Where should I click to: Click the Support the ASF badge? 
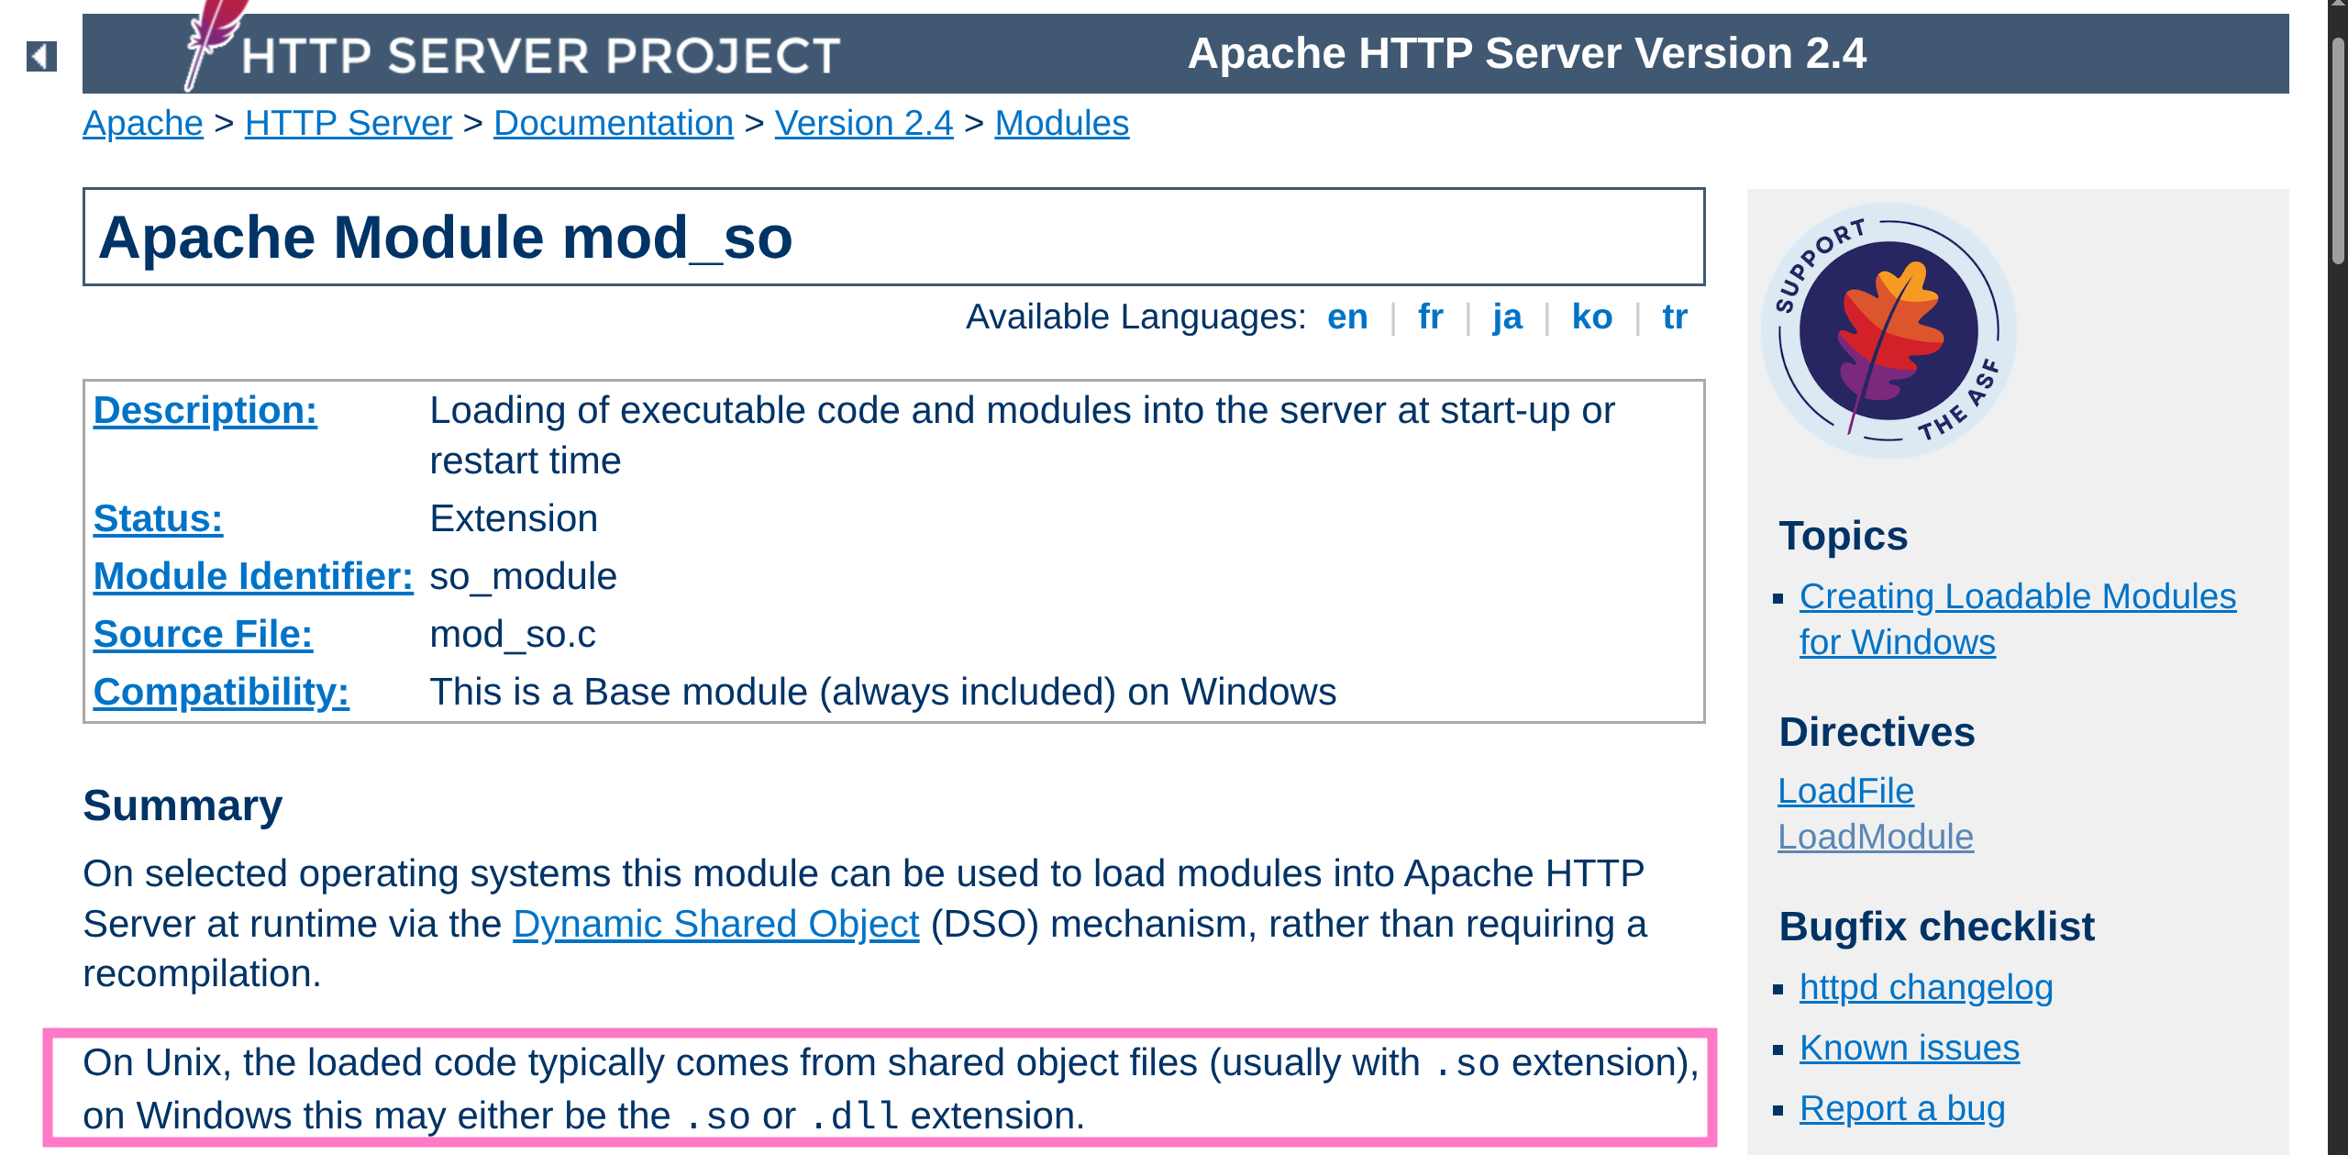pyautogui.click(x=1888, y=330)
